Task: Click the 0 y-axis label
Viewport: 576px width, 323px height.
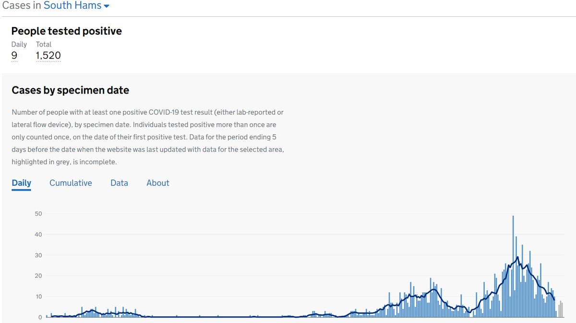Action: [x=40, y=317]
